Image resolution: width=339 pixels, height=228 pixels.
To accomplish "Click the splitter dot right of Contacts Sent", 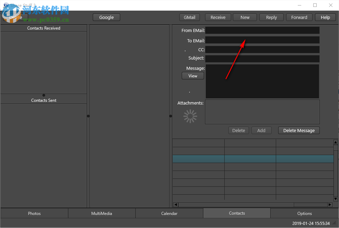I will point(88,116).
